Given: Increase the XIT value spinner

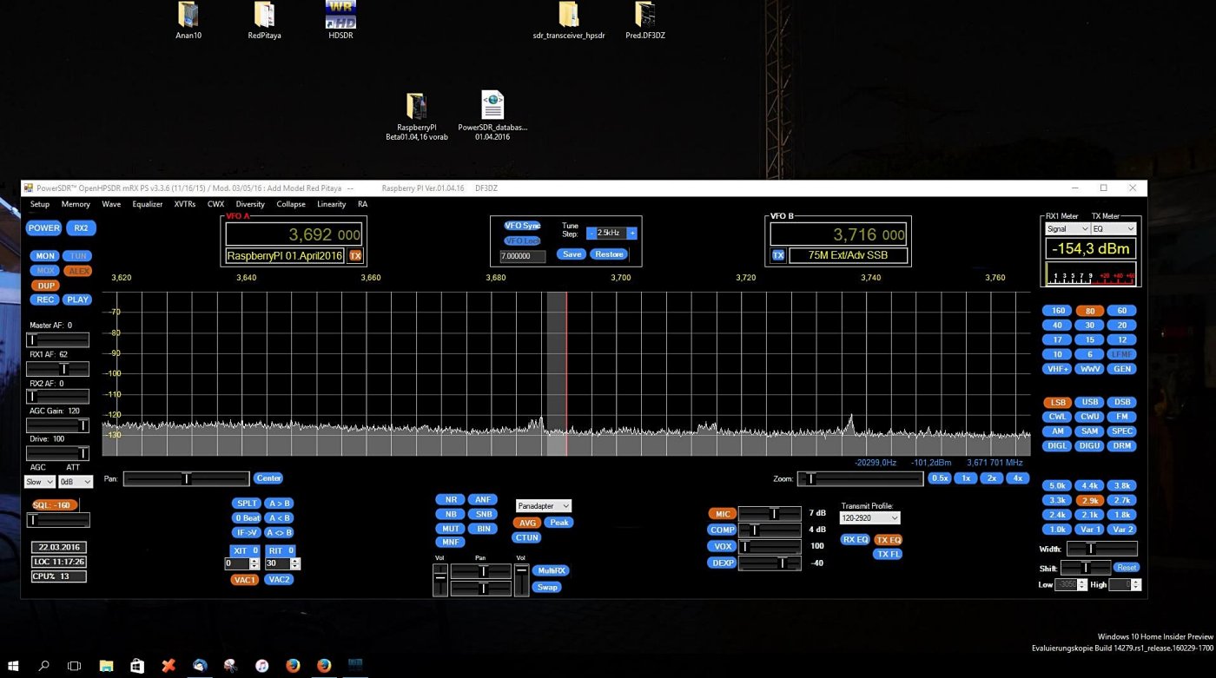Looking at the screenshot, I should (x=254, y=561).
